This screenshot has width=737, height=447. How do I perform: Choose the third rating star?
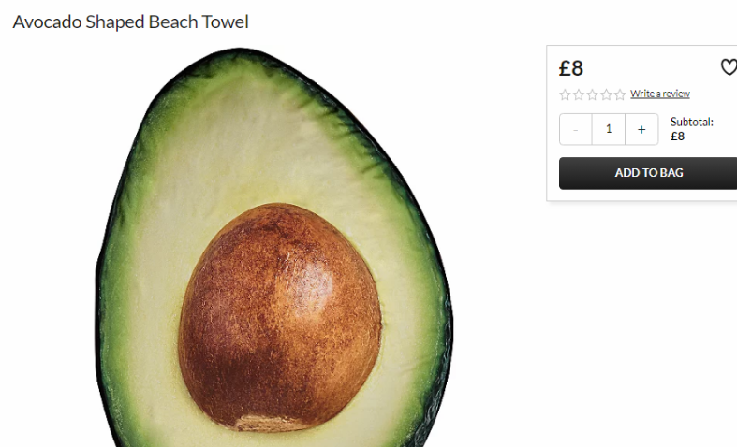point(592,94)
